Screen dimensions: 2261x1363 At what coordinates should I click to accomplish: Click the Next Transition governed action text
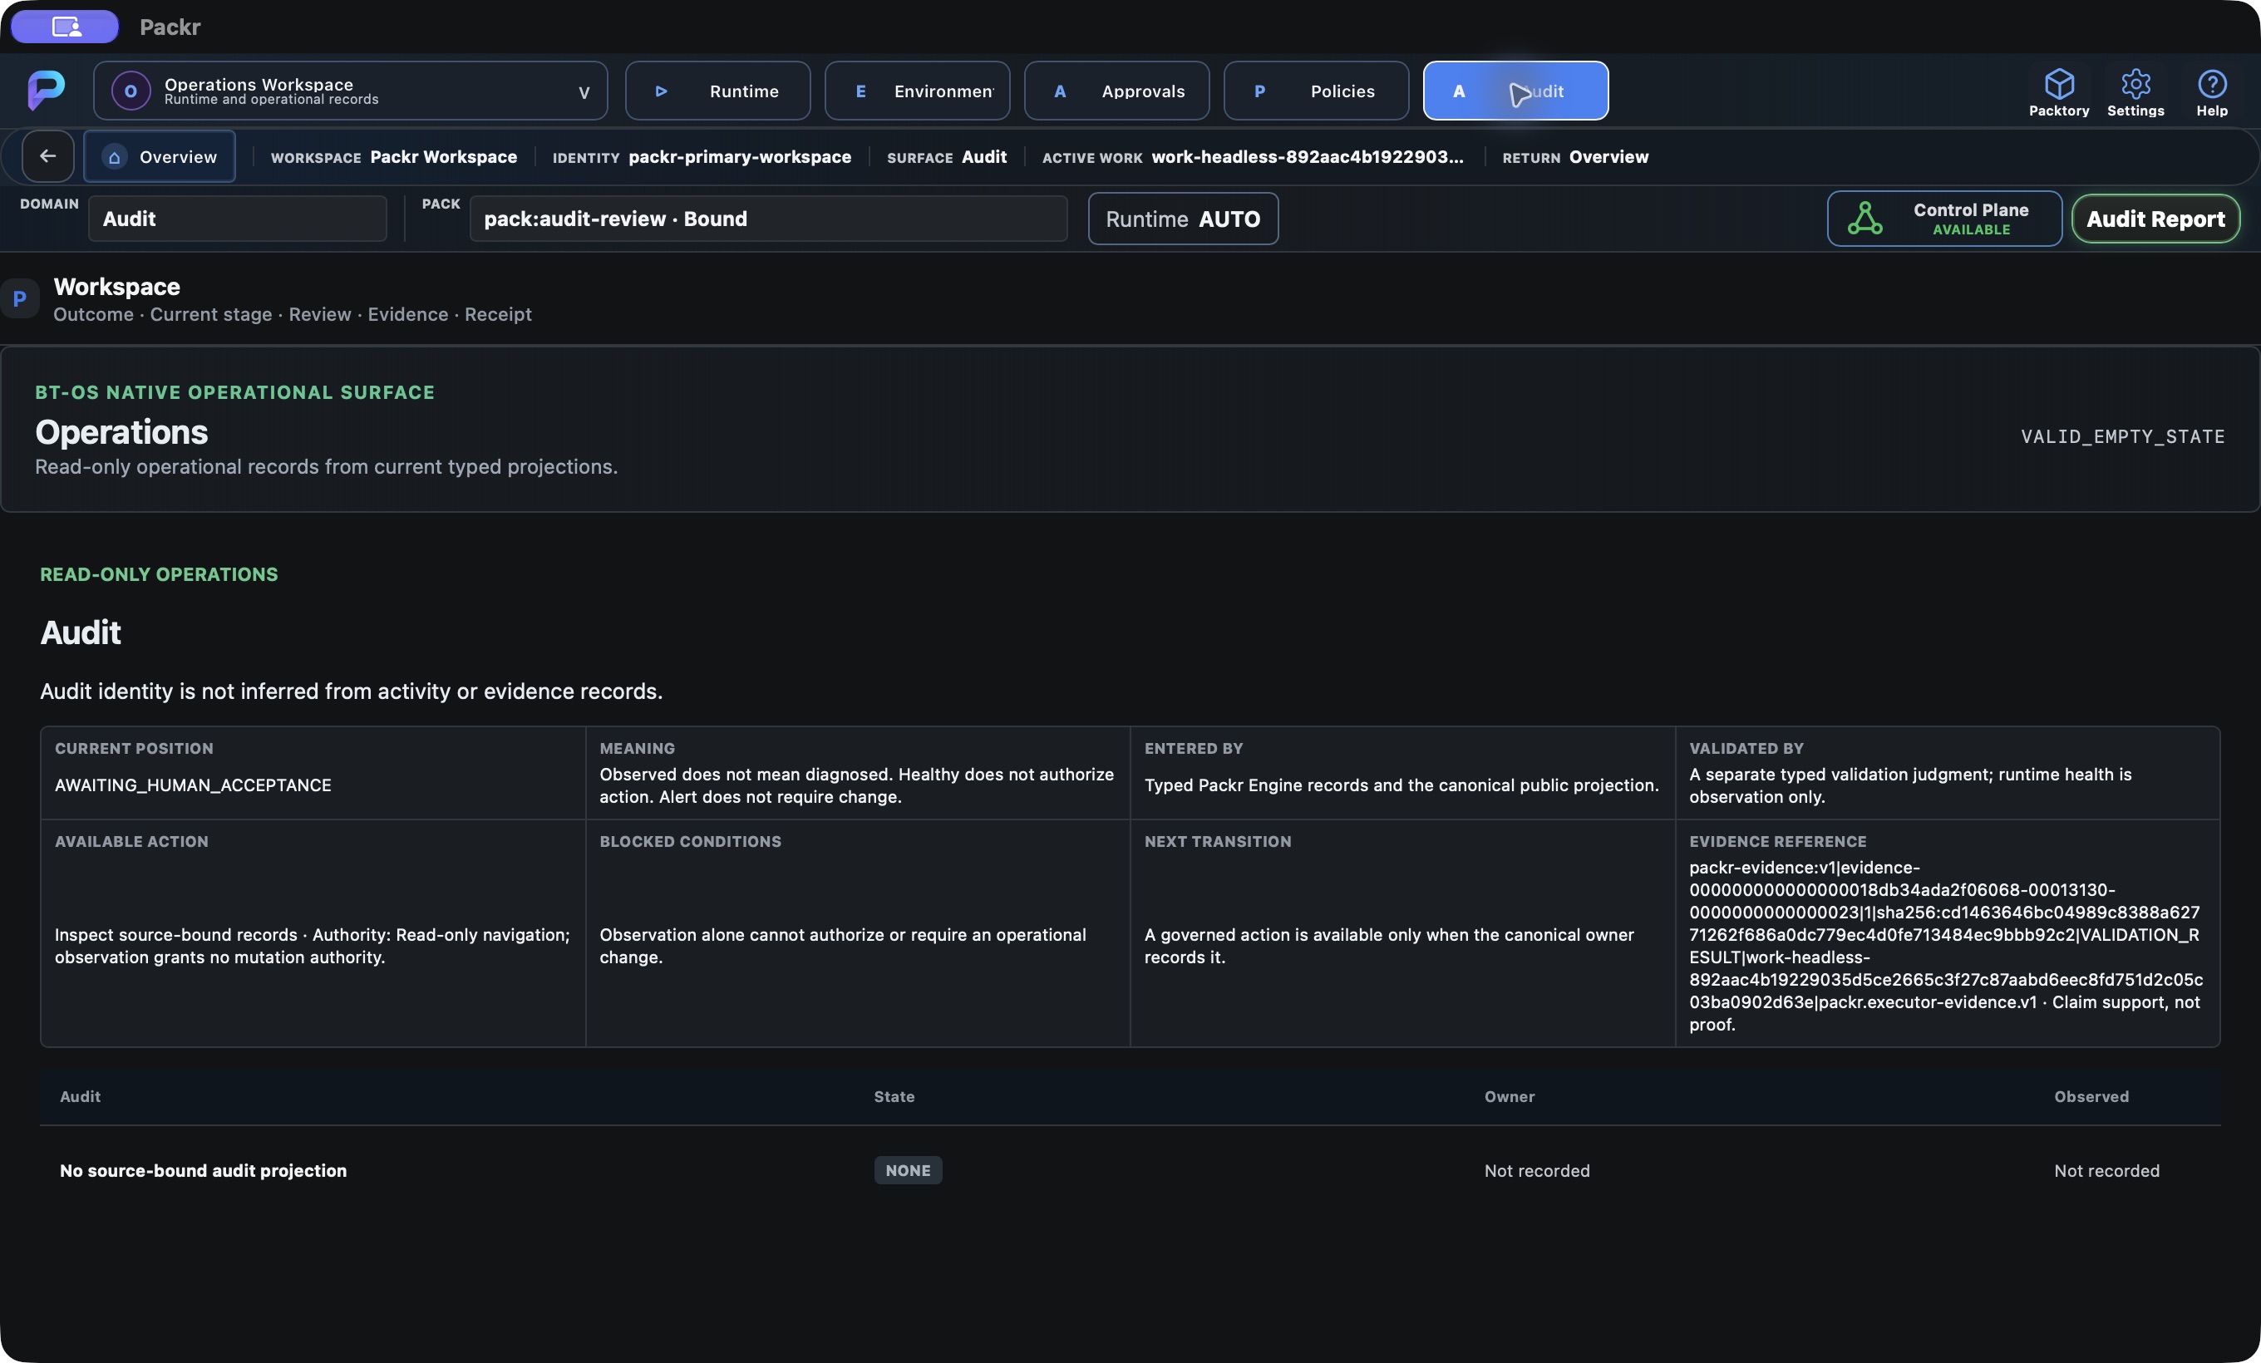coord(1388,946)
